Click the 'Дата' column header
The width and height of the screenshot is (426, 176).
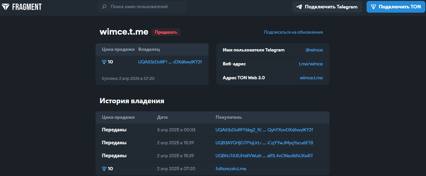[162, 117]
